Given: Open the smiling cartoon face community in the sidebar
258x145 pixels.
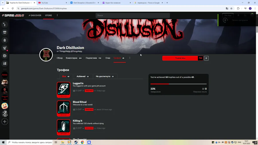Looking at the screenshot, I should (x=5, y=106).
